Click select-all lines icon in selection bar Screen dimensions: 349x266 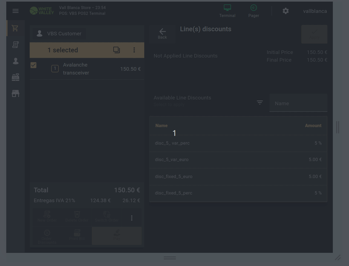[x=117, y=50]
